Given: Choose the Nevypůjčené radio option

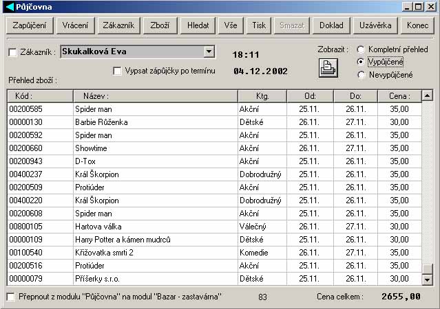Looking at the screenshot, I should point(361,75).
